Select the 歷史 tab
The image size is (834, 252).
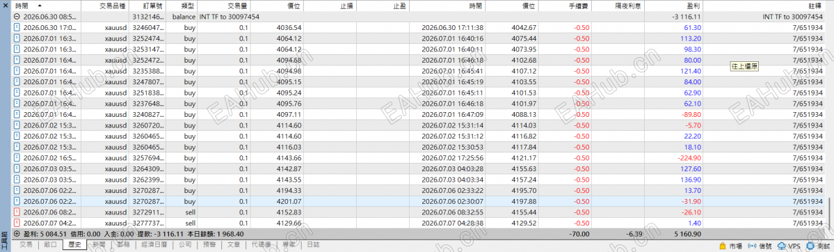74,245
